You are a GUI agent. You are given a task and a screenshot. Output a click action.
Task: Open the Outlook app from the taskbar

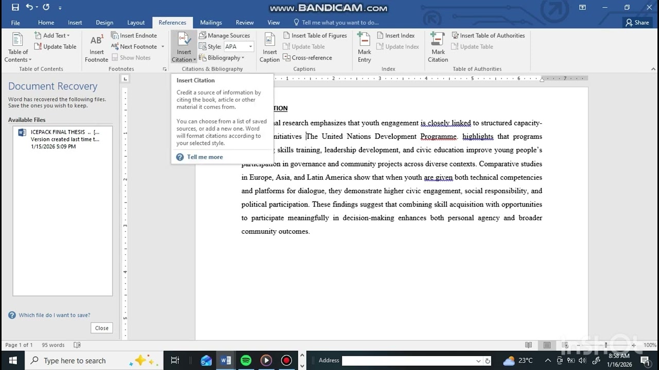click(x=206, y=360)
